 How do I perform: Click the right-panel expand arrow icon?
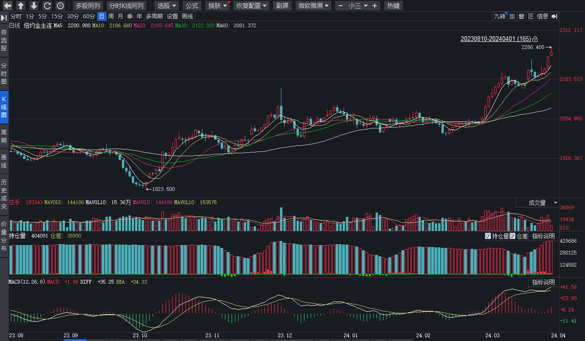[x=554, y=16]
